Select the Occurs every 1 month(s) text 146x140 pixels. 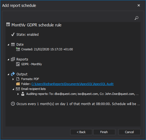pos(78,104)
